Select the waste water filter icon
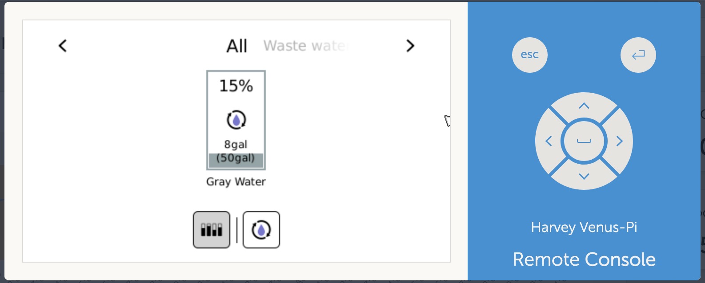 (x=261, y=230)
